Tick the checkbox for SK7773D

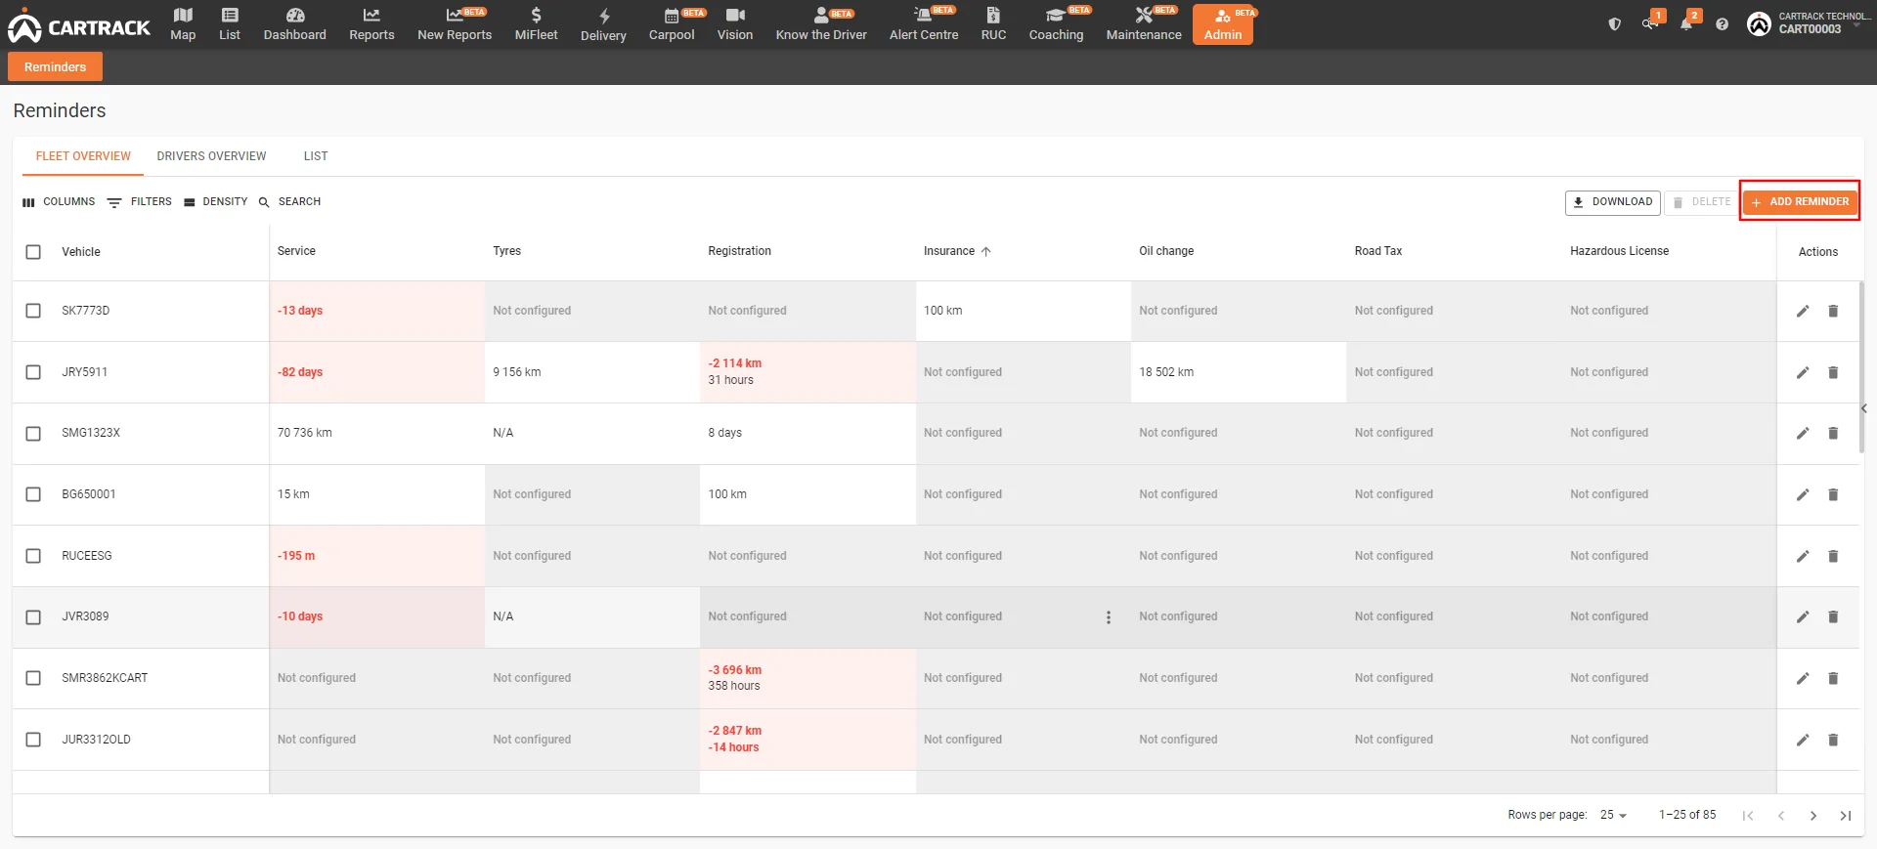pyautogui.click(x=33, y=311)
